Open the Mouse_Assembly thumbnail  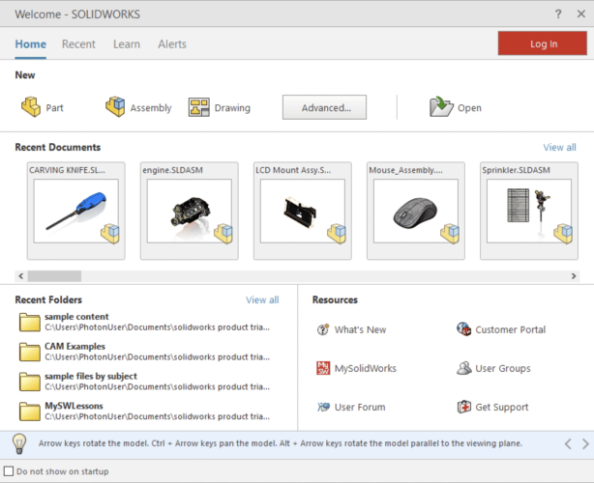coord(416,211)
